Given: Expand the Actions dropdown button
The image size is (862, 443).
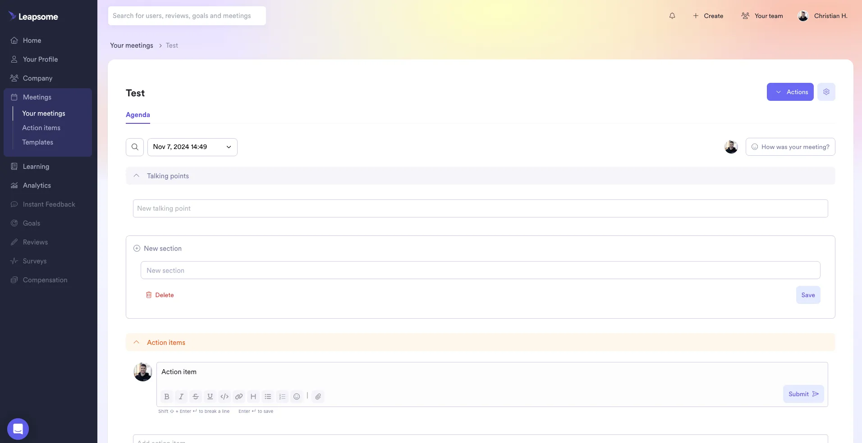Looking at the screenshot, I should [x=790, y=92].
